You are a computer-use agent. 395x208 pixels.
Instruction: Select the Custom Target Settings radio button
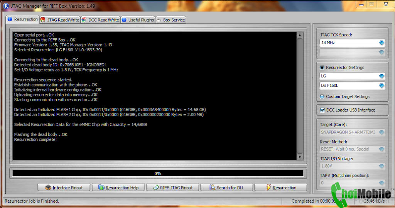(x=322, y=96)
